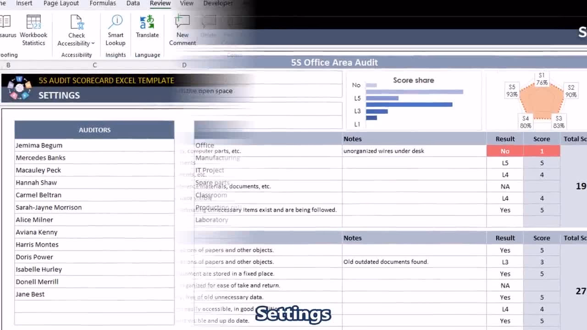Click the red 'No' result cell
587x330 pixels.
click(x=504, y=151)
